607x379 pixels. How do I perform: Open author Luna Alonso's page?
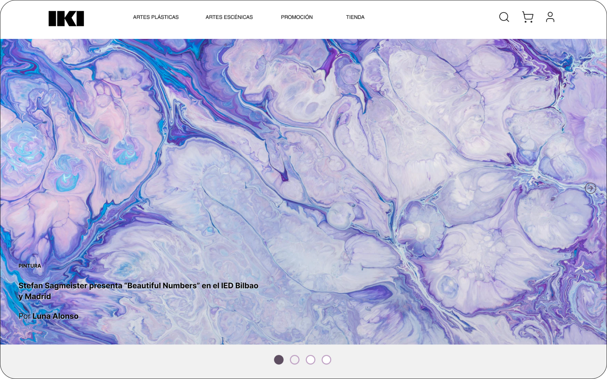pos(55,316)
